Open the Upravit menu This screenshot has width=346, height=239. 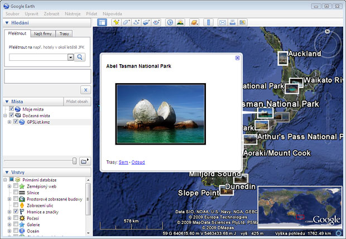[x=32, y=14]
